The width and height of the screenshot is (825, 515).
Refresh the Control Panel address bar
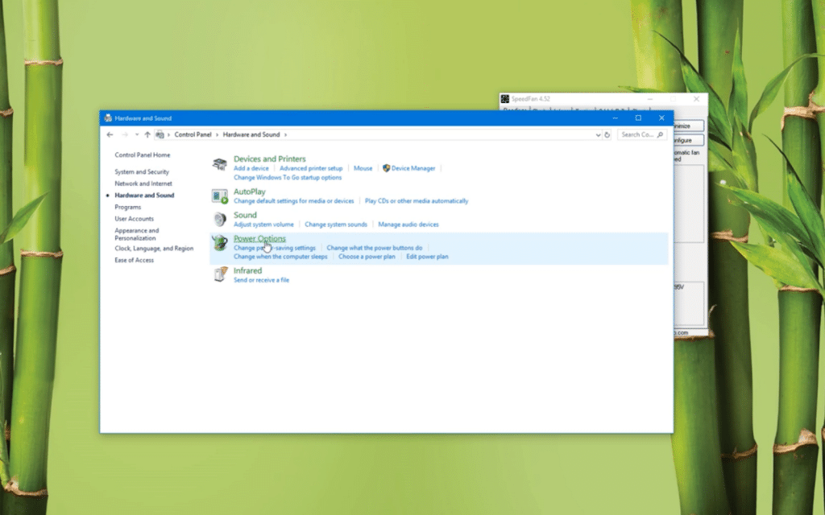[x=607, y=135]
